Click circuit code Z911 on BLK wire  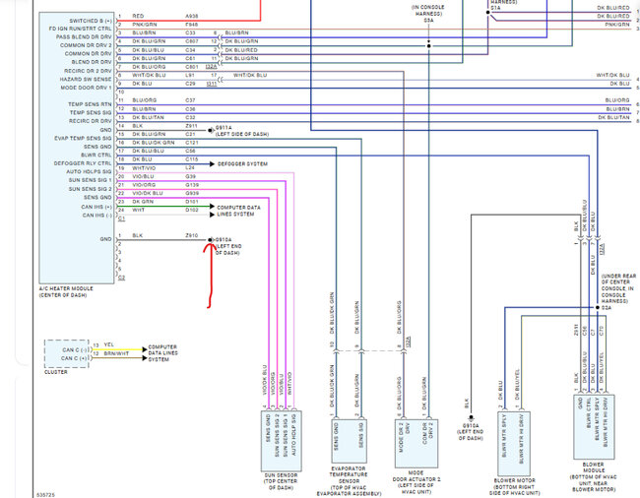(191, 126)
